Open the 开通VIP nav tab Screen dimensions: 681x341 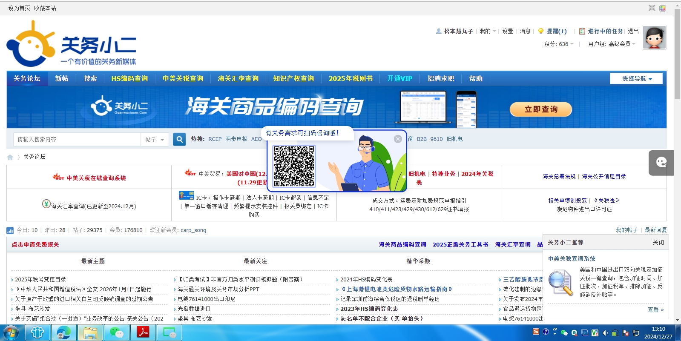coord(399,78)
